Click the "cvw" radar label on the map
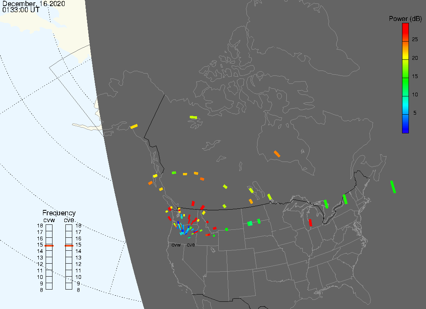The height and width of the screenshot is (309, 426). (x=176, y=245)
